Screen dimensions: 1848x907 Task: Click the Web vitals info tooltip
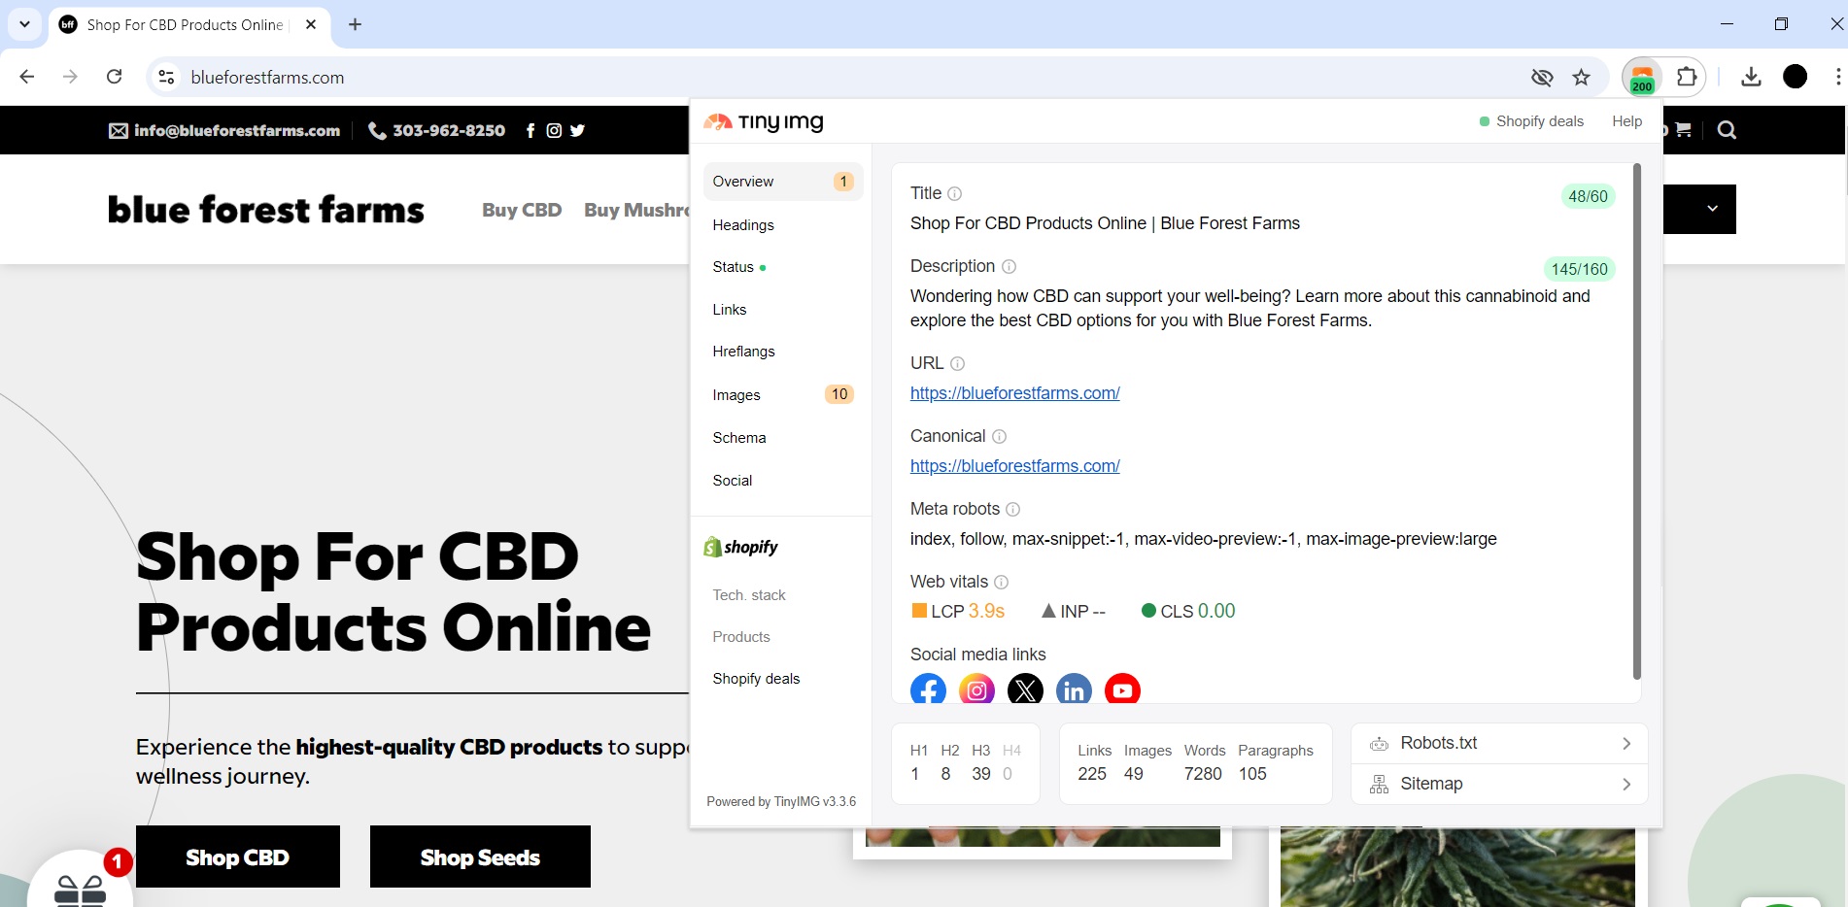[x=1002, y=582]
